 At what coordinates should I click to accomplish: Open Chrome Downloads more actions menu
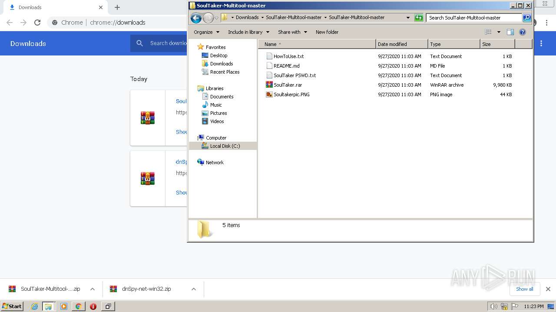(541, 43)
